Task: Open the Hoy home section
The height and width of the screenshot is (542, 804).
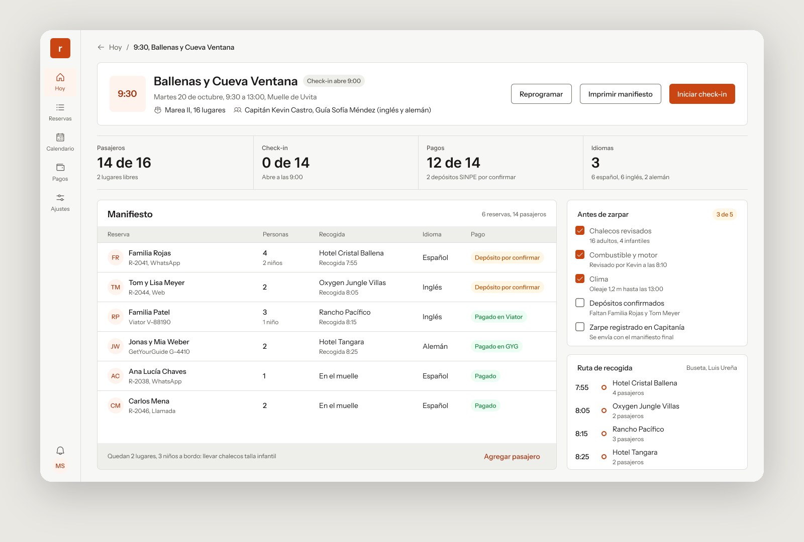Action: tap(60, 82)
